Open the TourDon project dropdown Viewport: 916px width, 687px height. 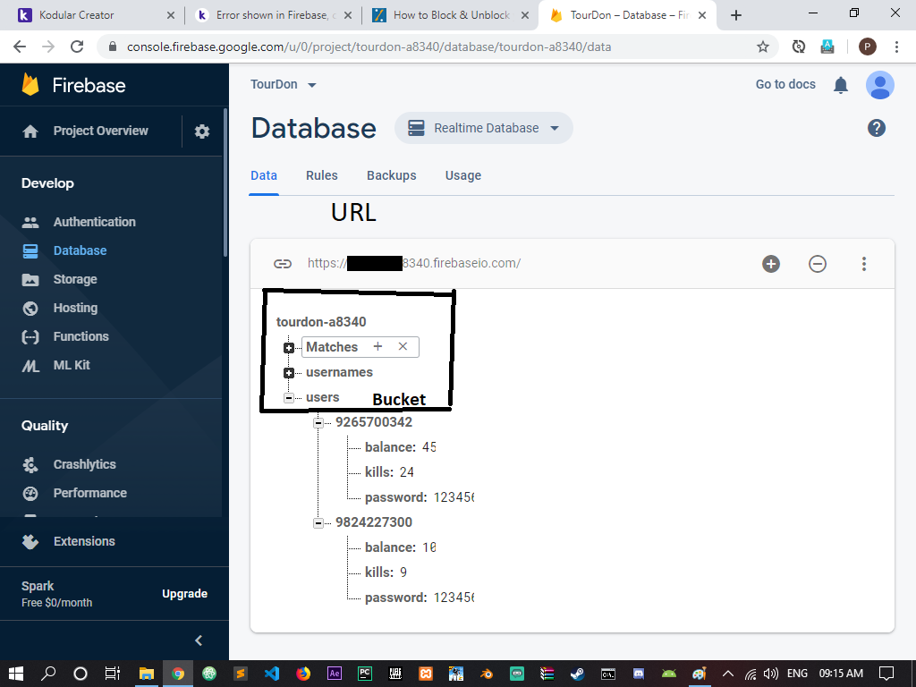(x=284, y=85)
